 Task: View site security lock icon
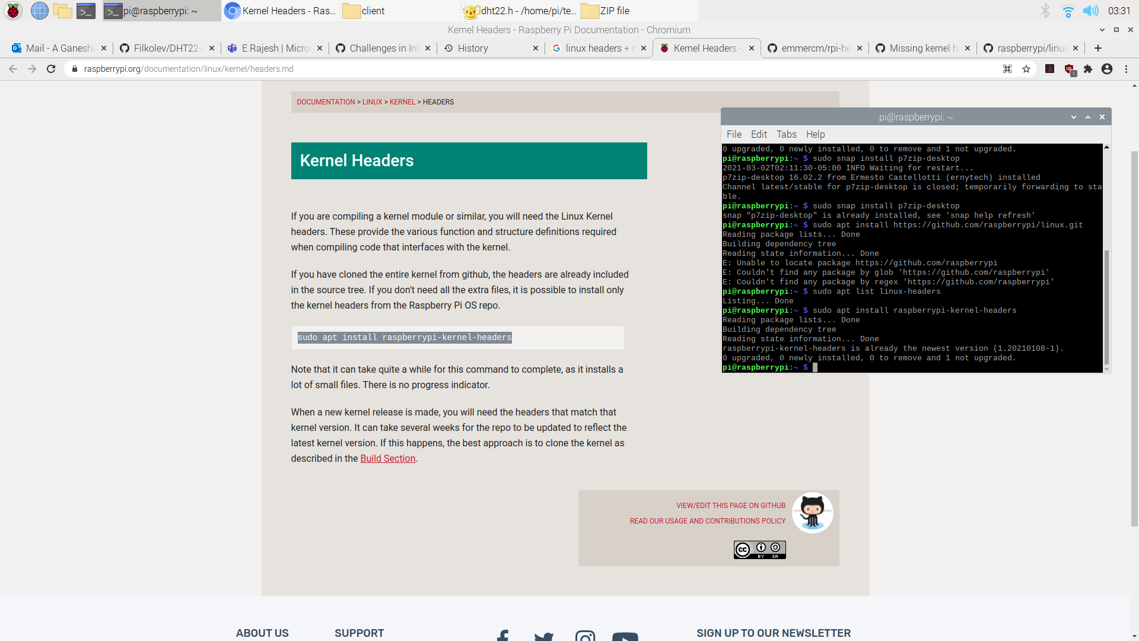point(74,69)
